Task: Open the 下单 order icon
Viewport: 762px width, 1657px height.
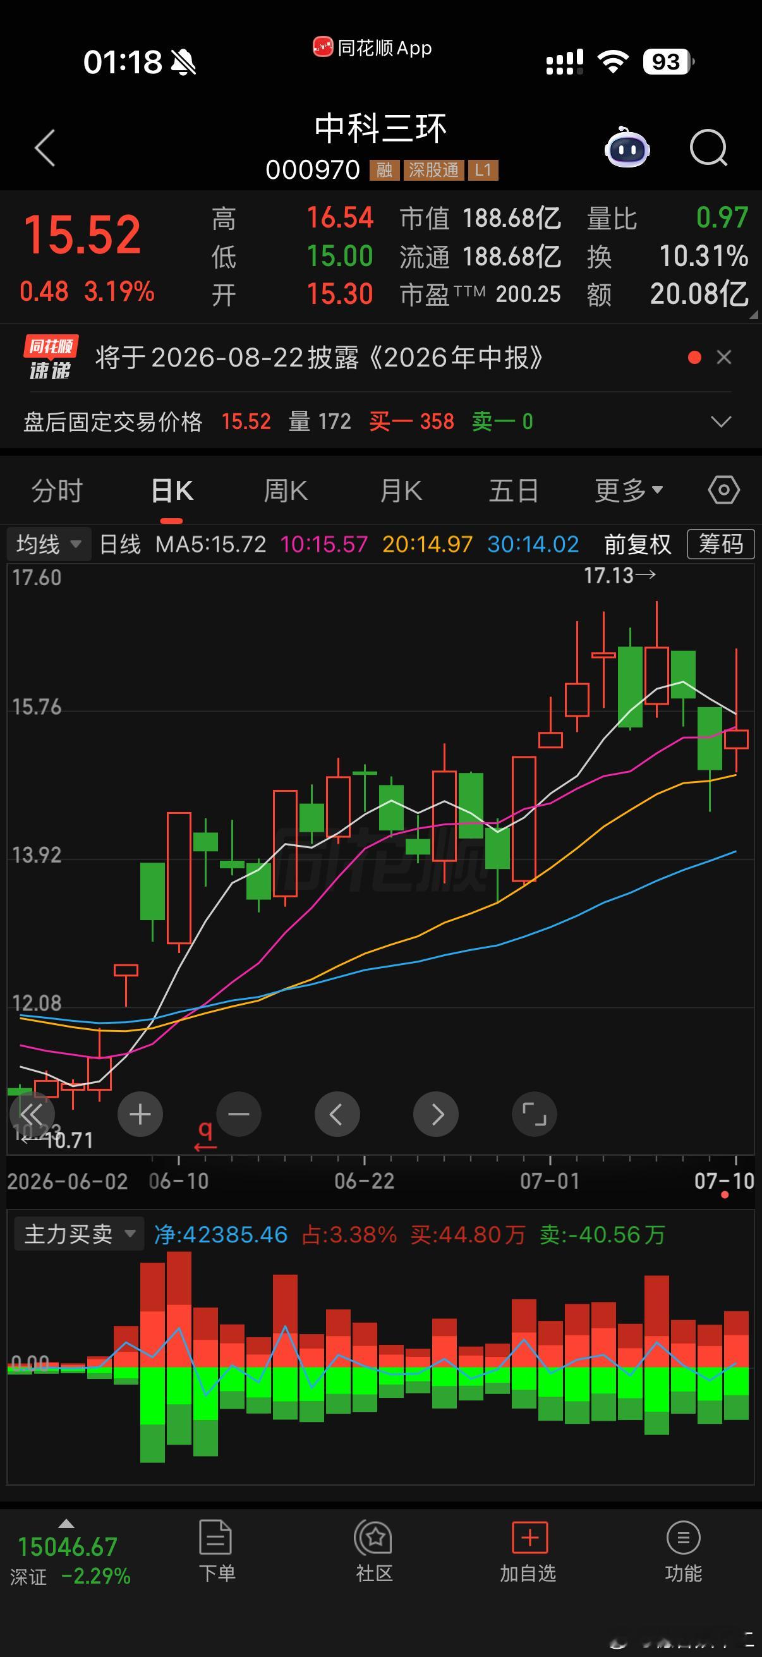Action: 216,1551
